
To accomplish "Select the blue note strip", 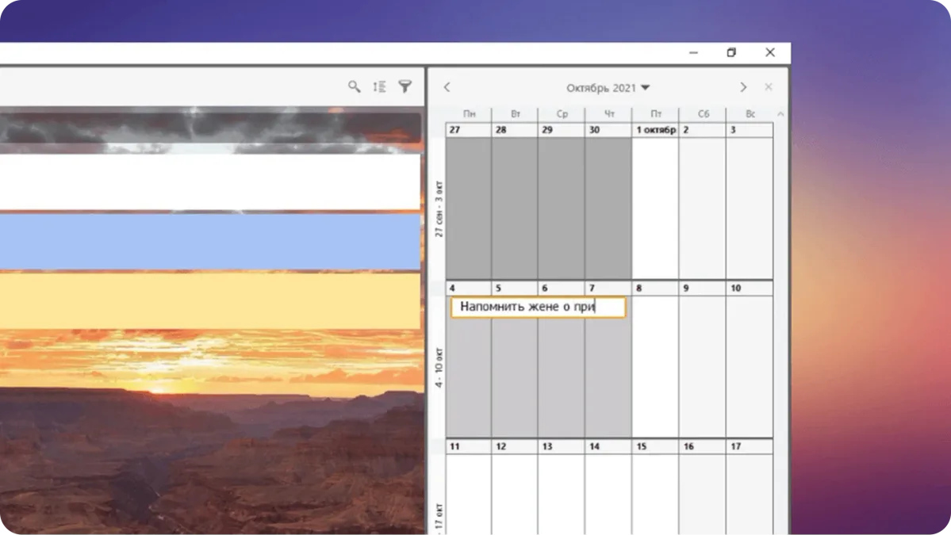I will (x=209, y=242).
